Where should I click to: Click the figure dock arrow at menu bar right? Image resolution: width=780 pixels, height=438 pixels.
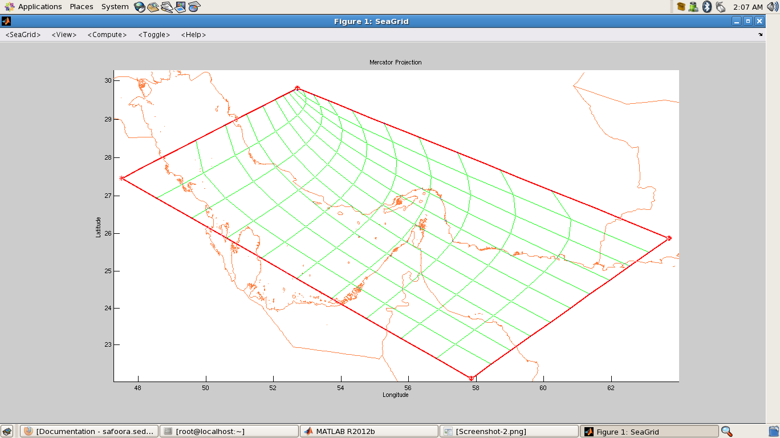760,35
